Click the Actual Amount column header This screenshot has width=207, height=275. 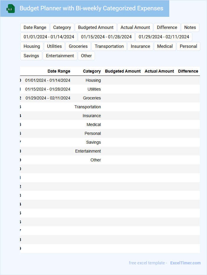159,71
